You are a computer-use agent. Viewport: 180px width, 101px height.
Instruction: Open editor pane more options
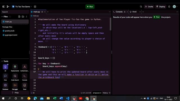(x=110, y=12)
